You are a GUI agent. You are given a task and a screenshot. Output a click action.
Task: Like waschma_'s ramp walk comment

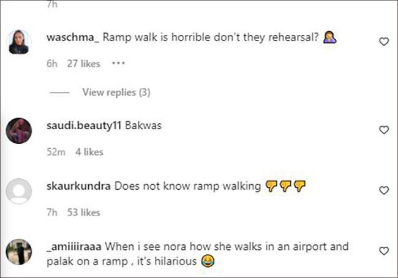point(384,42)
